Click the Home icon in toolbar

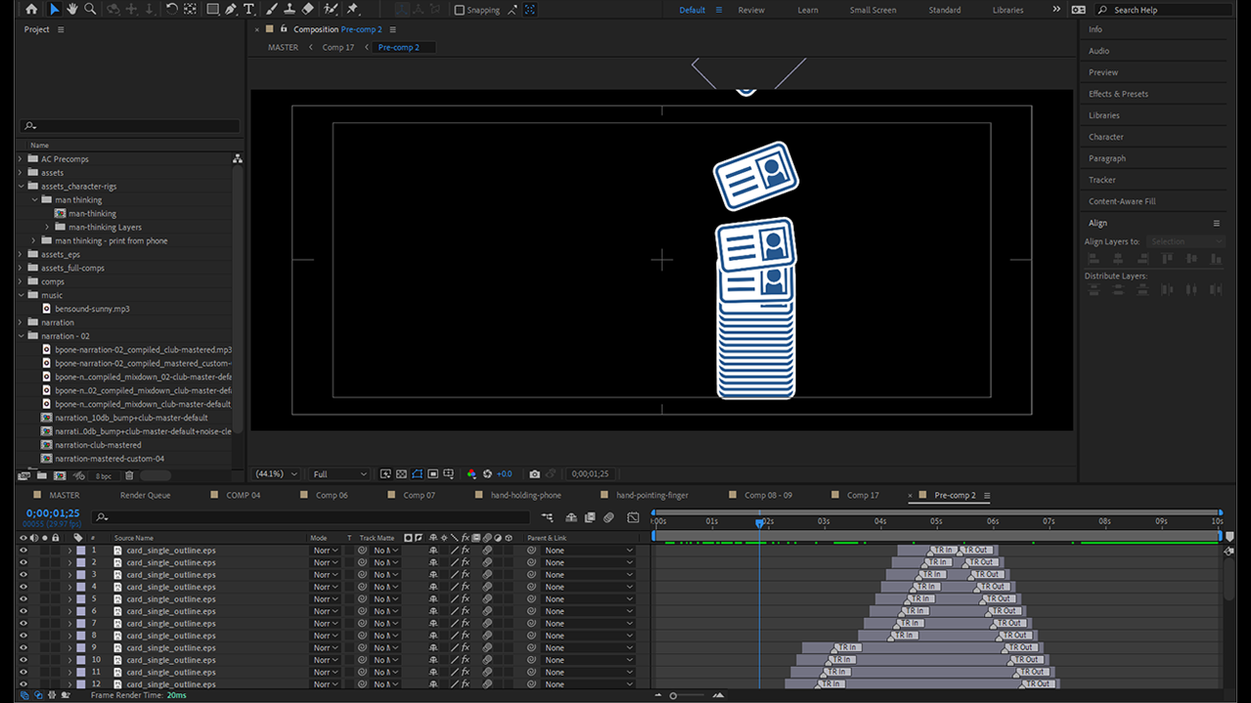pos(31,10)
